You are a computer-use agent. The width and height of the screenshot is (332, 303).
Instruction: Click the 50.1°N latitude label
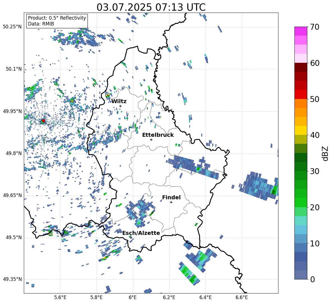point(14,69)
